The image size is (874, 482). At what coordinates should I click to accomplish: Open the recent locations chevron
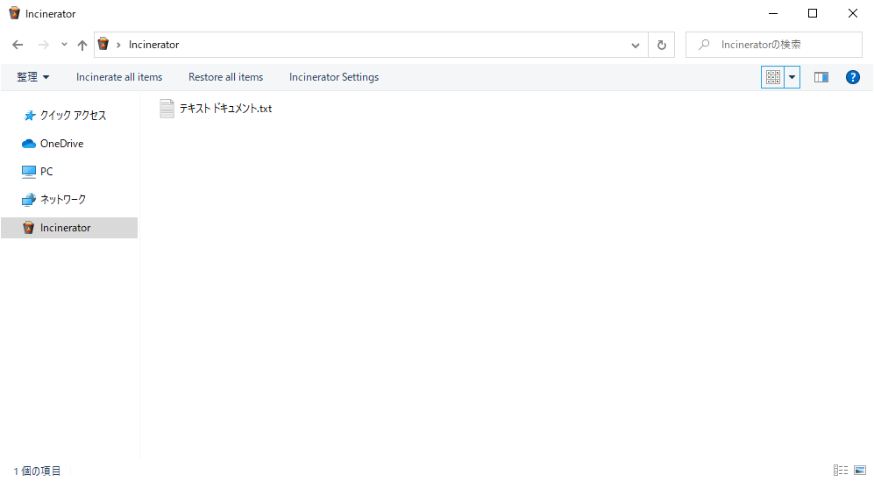click(x=64, y=45)
